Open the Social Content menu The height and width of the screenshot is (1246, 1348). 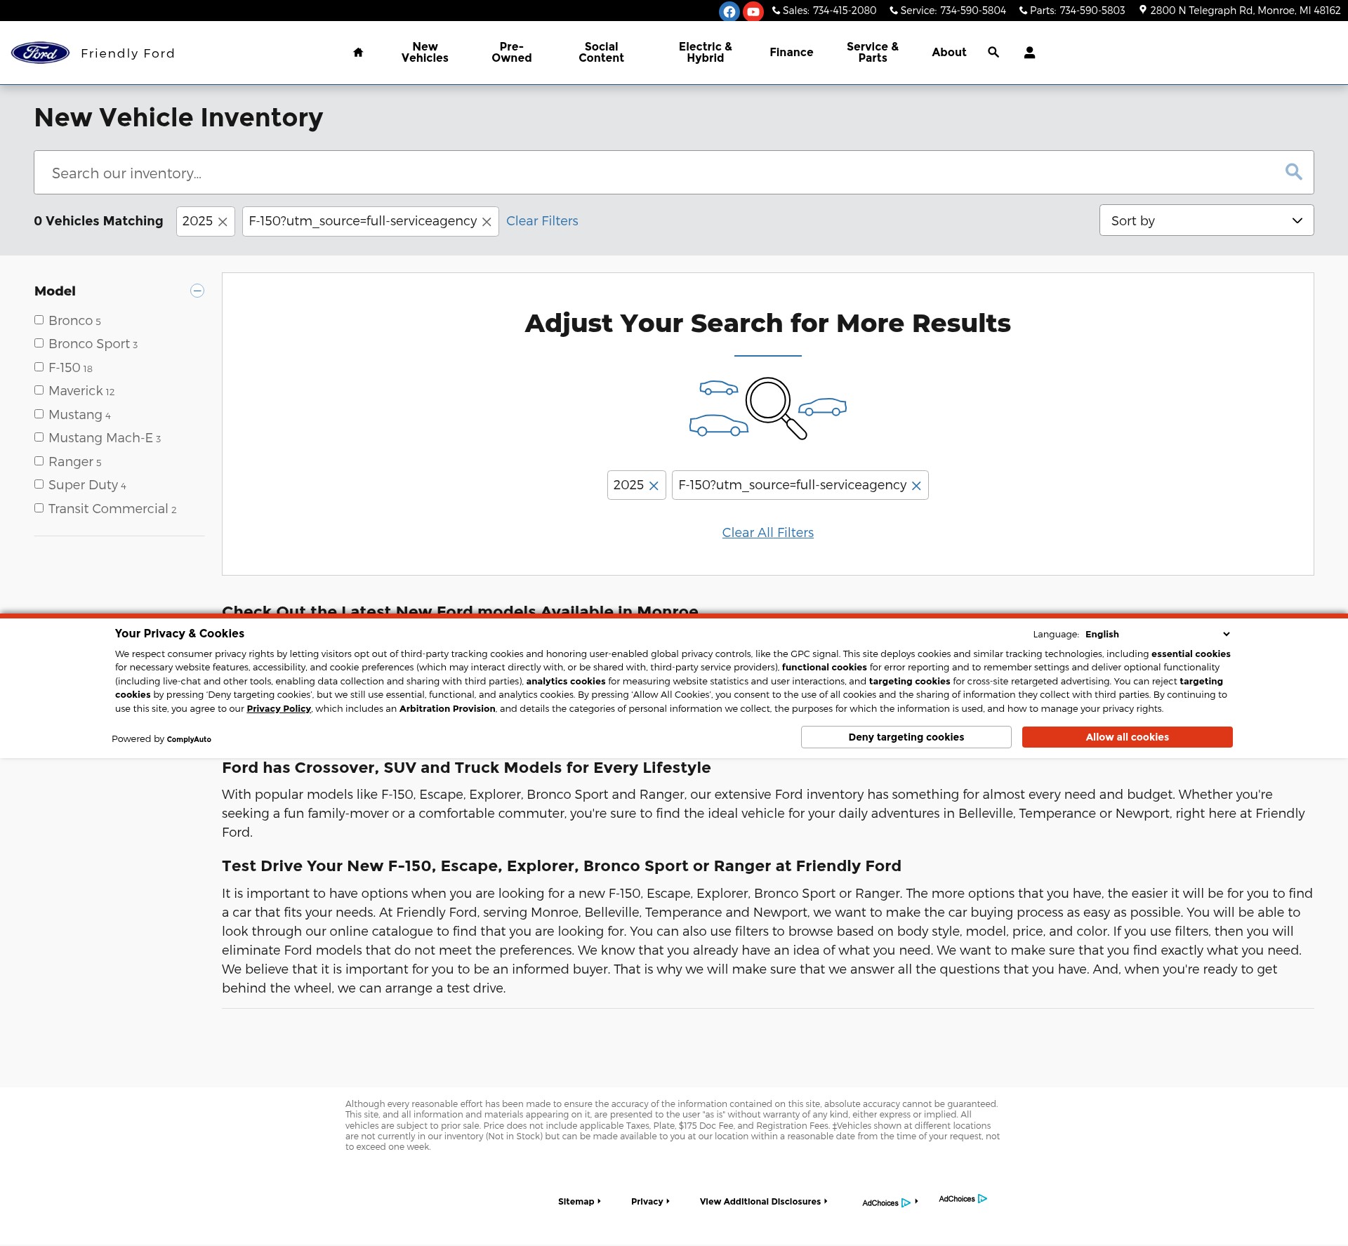point(601,53)
